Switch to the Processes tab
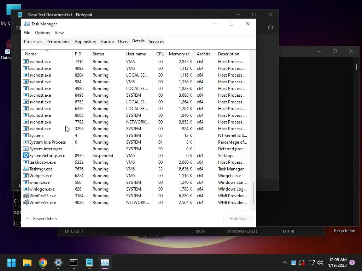The width and height of the screenshot is (362, 271). click(x=33, y=42)
